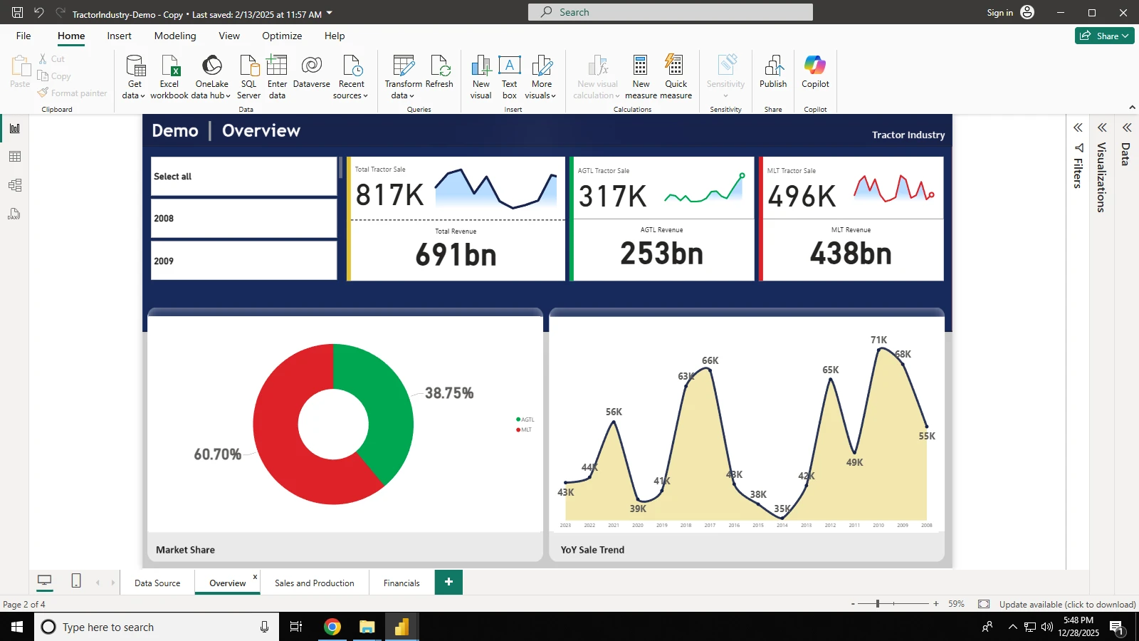Switch to mobile layout view

76,581
